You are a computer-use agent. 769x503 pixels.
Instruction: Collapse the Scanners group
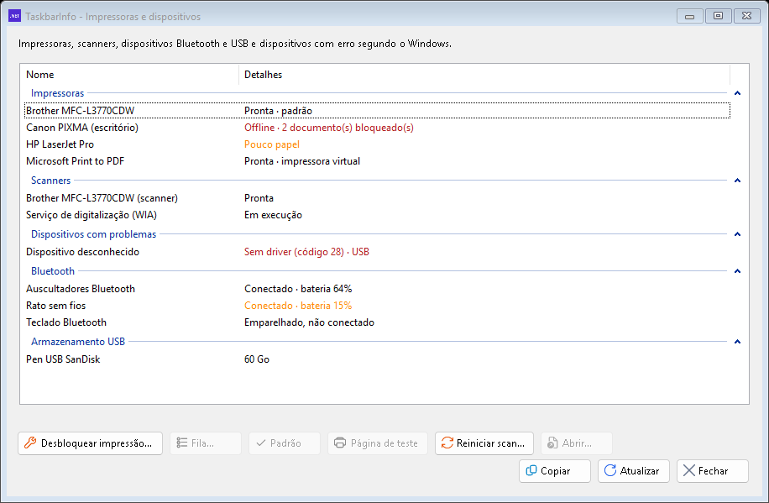click(737, 181)
